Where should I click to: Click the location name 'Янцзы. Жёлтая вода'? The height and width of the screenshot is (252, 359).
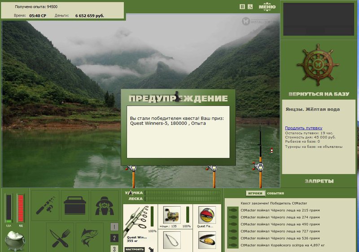click(x=312, y=109)
